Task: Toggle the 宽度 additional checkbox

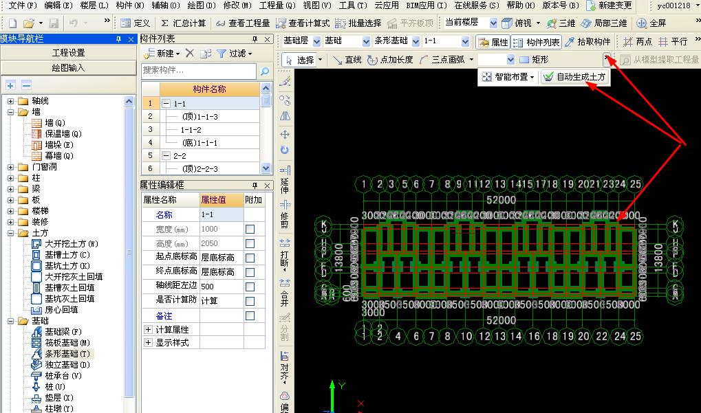Action: [x=250, y=229]
